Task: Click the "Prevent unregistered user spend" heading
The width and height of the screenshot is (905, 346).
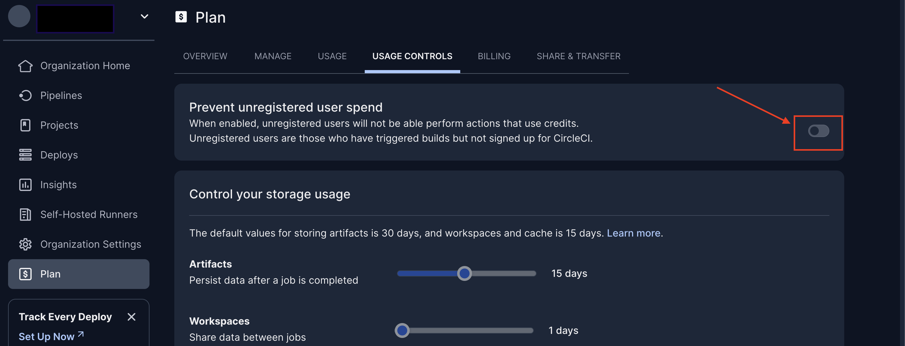Action: (286, 107)
